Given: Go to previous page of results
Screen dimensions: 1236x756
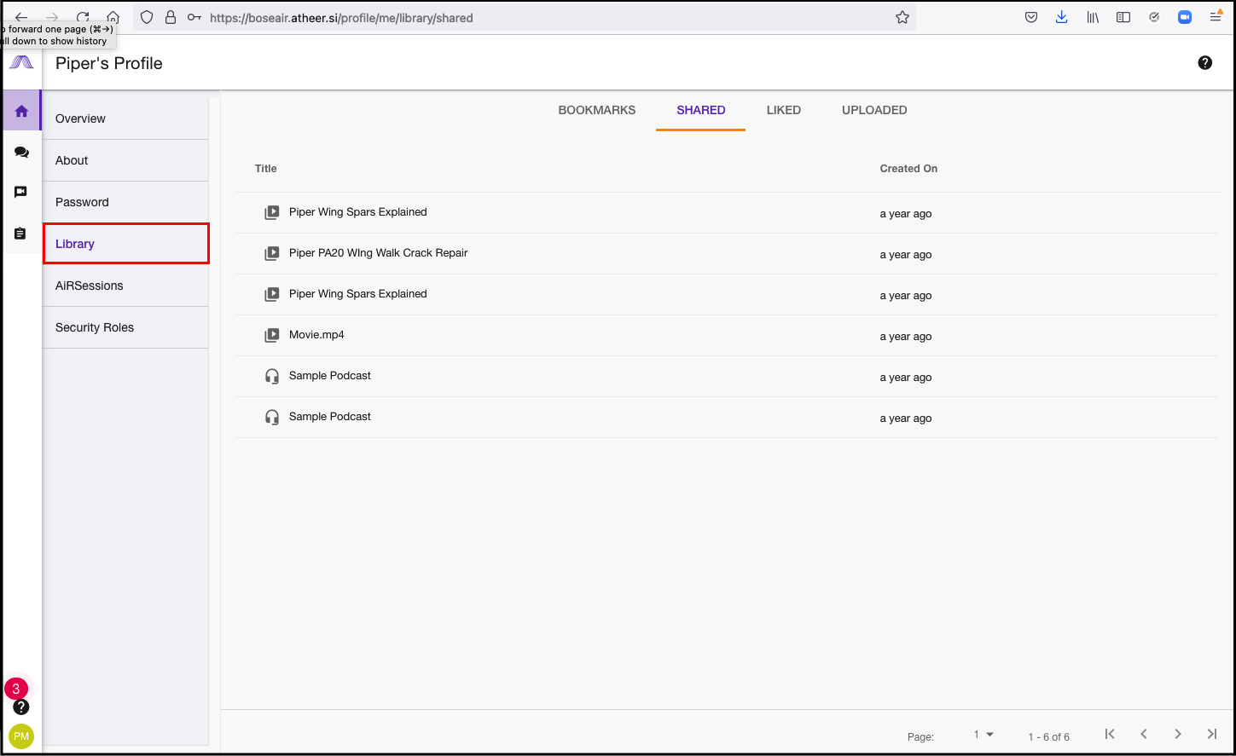Looking at the screenshot, I should click(x=1144, y=734).
